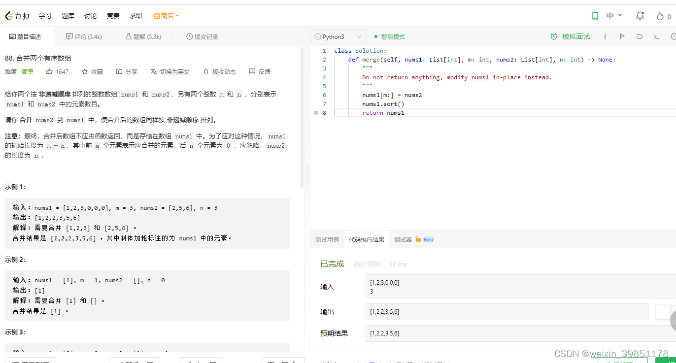The width and height of the screenshot is (676, 363).
Task: Click the code line 'nums1[m:] = nums2'
Action: [x=392, y=95]
